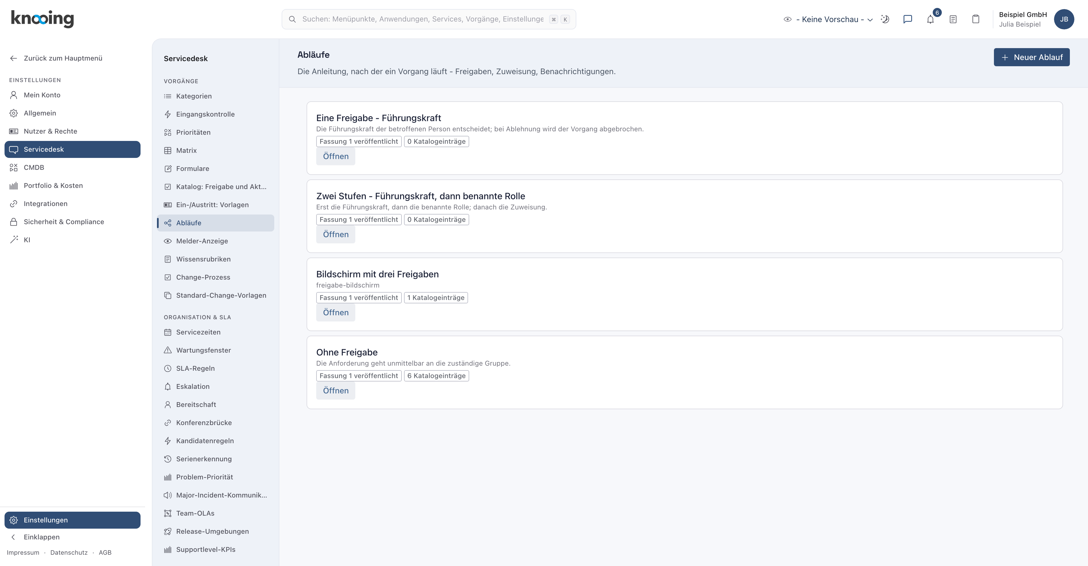Open the Eine Freigabe - Führungskraft workflow
The width and height of the screenshot is (1088, 566).
click(336, 156)
